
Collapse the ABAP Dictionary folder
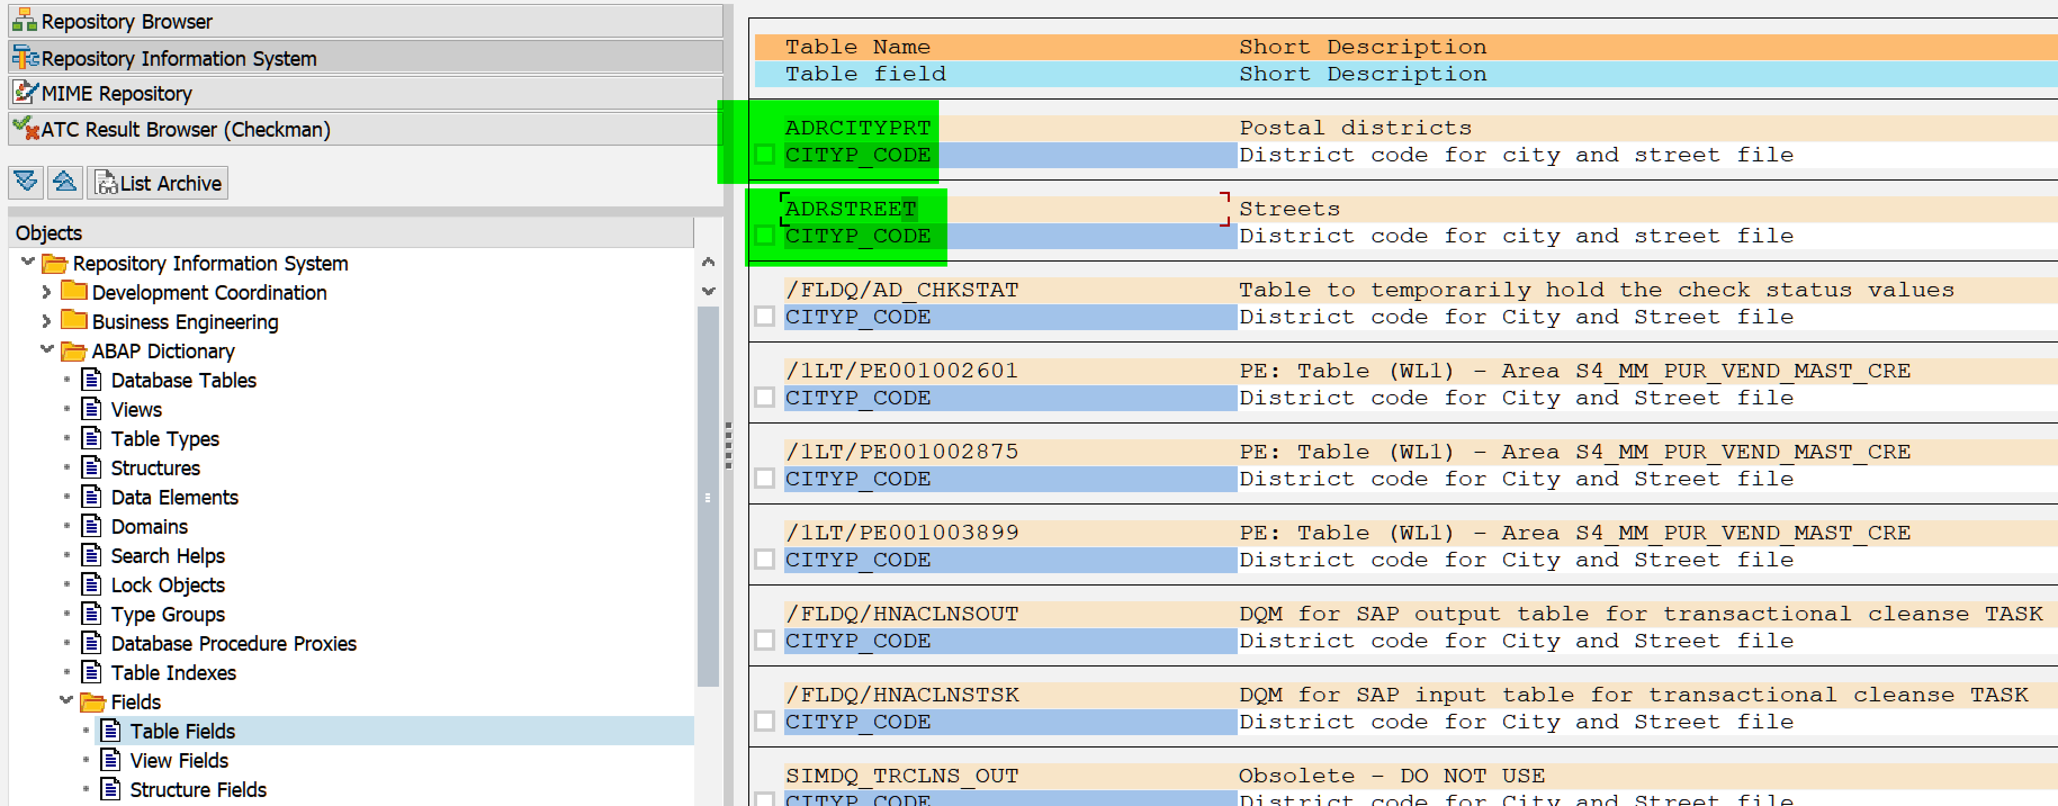46,350
